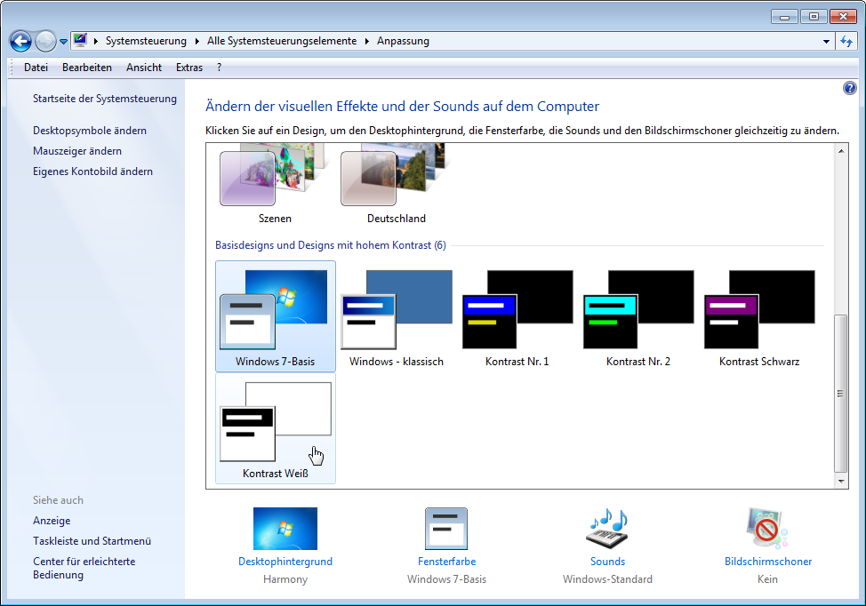Open Startseite der Systemsteuerung link

pos(105,99)
